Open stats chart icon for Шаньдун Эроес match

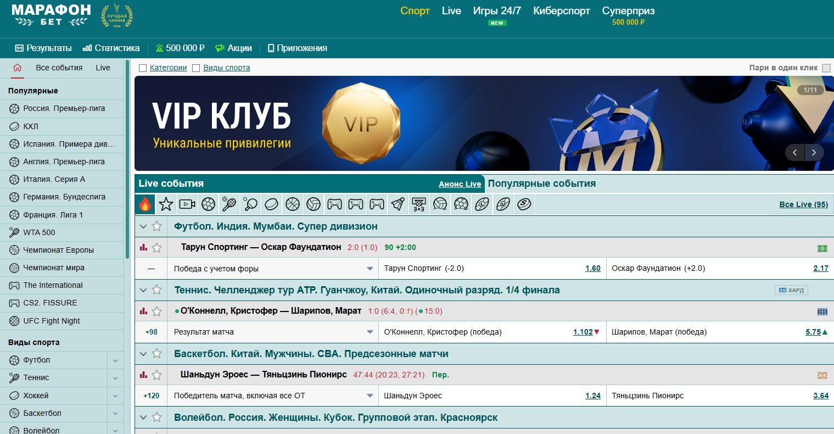click(144, 375)
